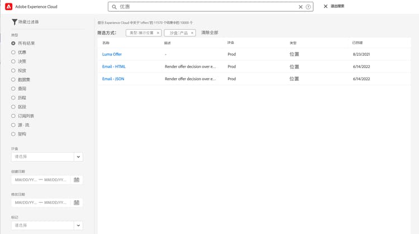Viewport: 419px width, 234px height.
Task: Select the 源-流 radio option
Action: (x=13, y=125)
